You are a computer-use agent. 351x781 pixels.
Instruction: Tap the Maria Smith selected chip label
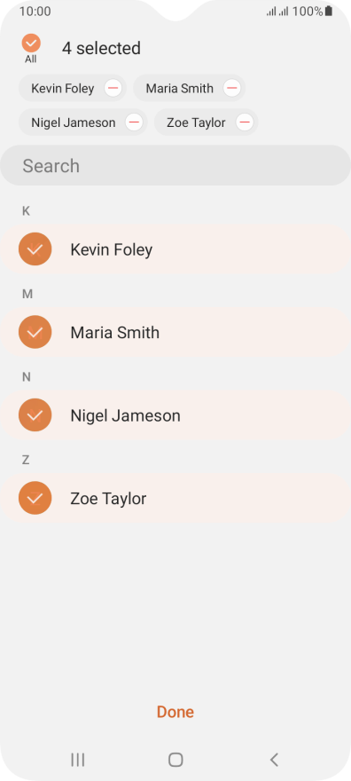179,89
